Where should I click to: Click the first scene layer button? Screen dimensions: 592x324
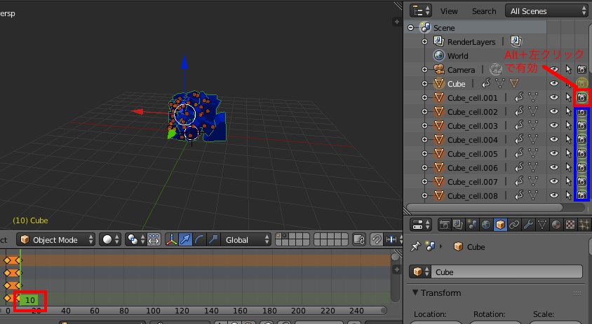point(278,236)
